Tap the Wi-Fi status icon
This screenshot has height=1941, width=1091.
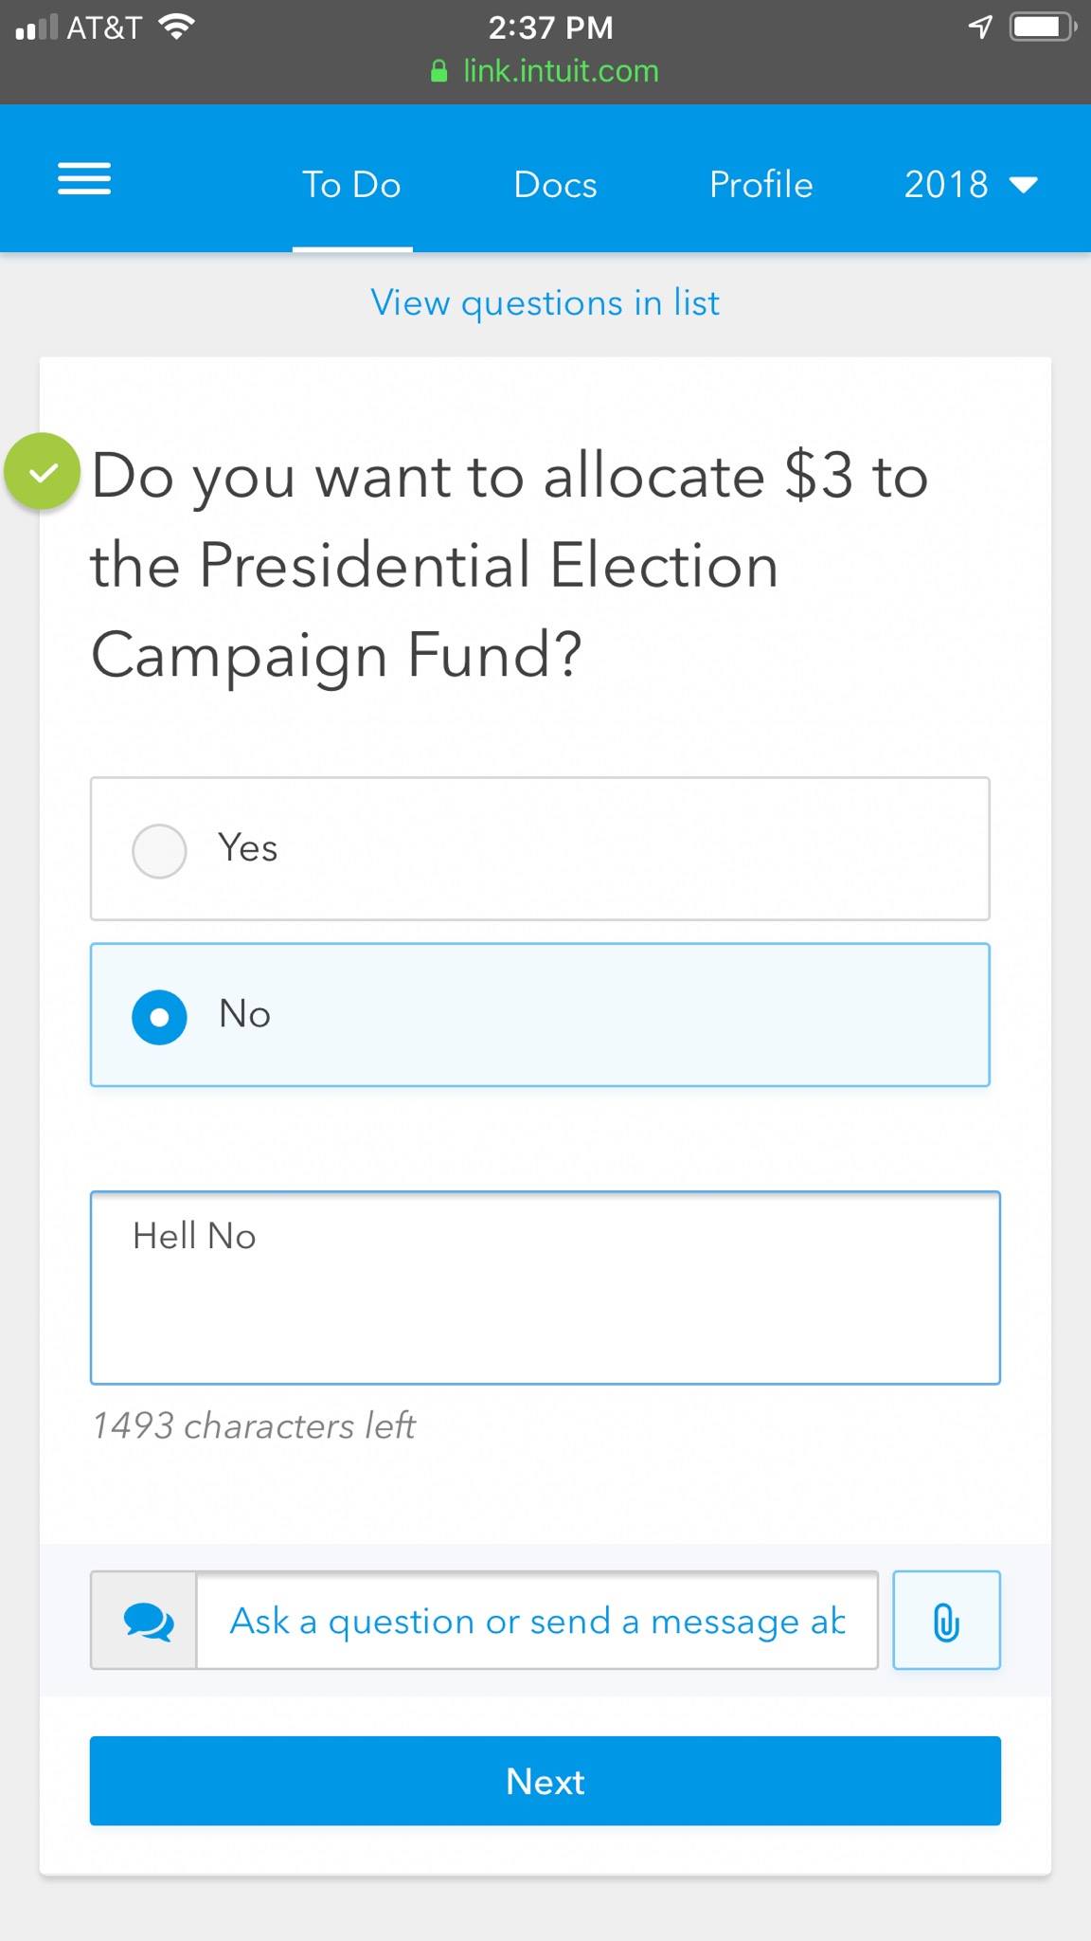pyautogui.click(x=177, y=27)
